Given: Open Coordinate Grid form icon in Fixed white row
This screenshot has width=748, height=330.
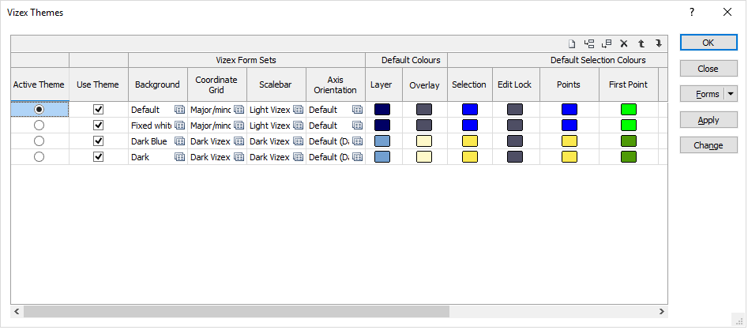Looking at the screenshot, I should (x=239, y=126).
